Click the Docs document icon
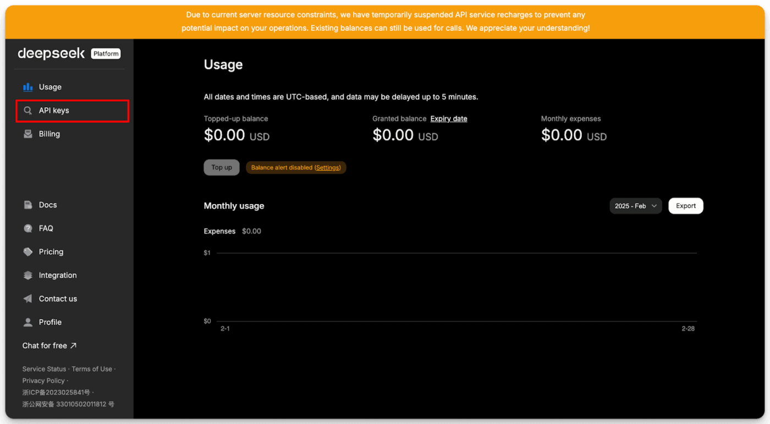This screenshot has width=770, height=424. [x=28, y=205]
